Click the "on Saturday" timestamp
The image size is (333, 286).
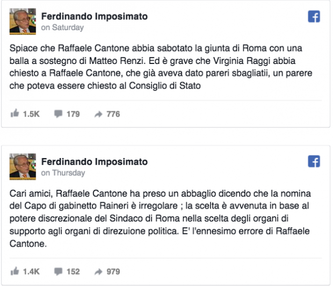(62, 27)
